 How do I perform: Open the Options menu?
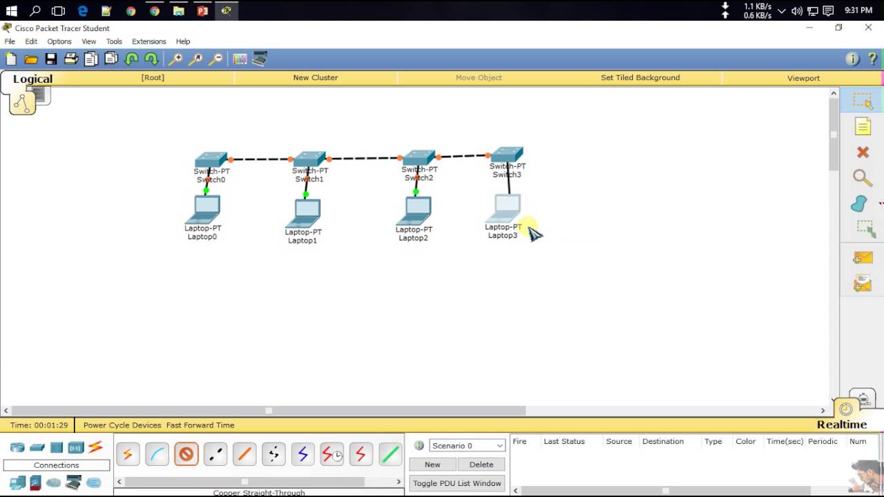pyautogui.click(x=59, y=41)
